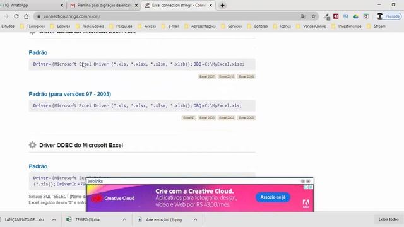Image resolution: width=404 pixels, height=227 pixels.
Task: Close the Planilha para digitação Gmail tab
Action: click(x=136, y=5)
